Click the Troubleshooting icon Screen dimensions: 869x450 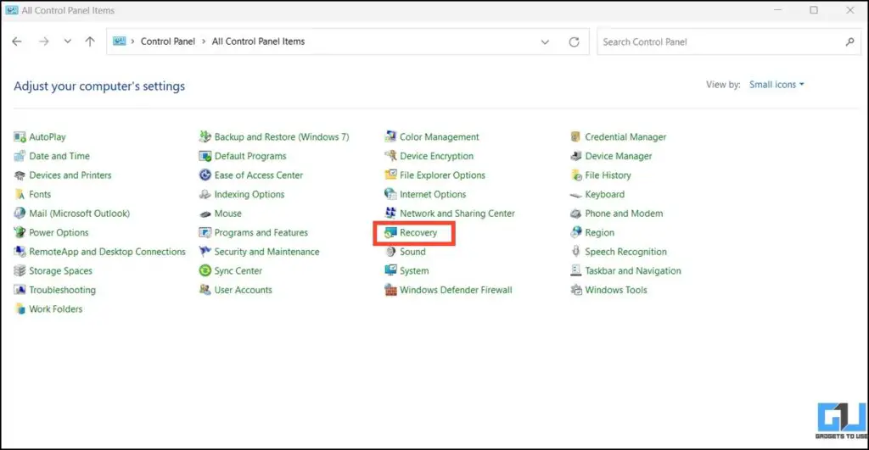pos(20,291)
